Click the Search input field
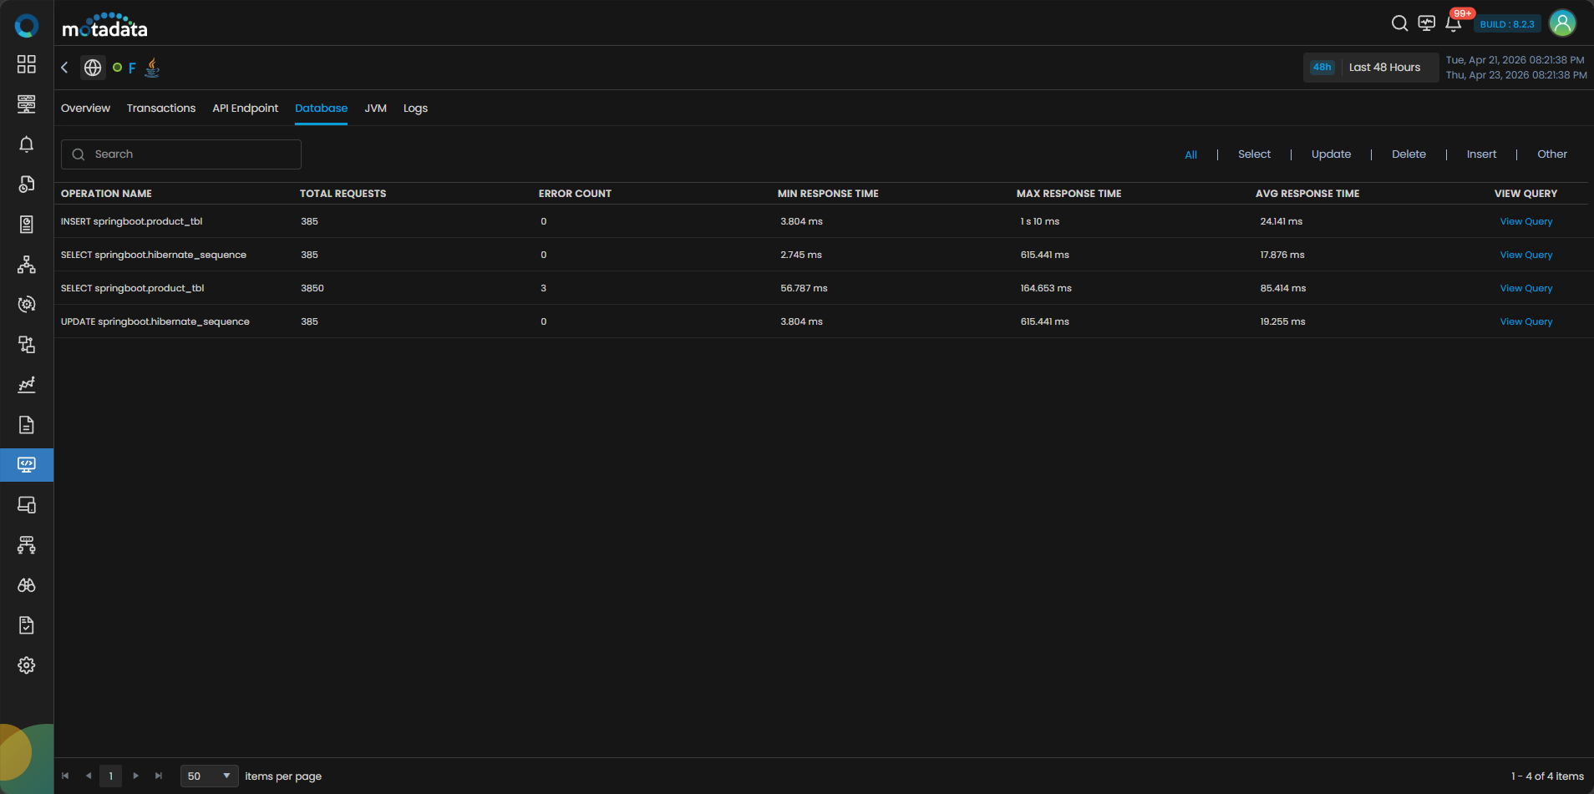1594x794 pixels. [x=181, y=154]
